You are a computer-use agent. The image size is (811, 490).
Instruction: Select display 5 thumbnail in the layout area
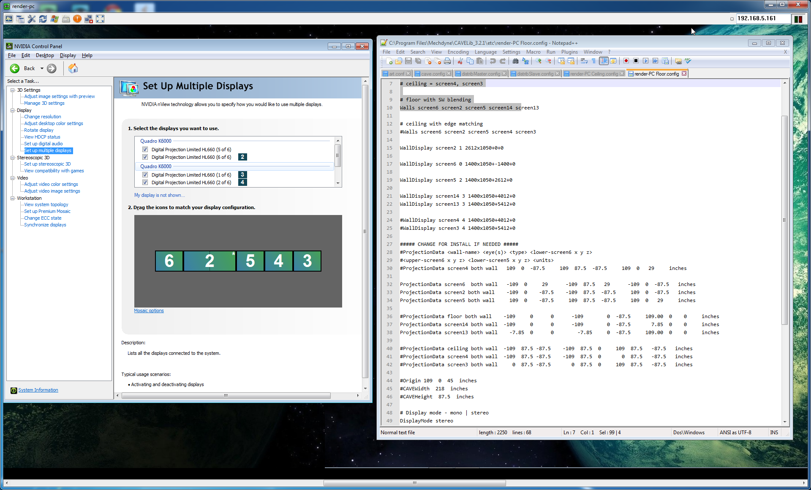250,261
